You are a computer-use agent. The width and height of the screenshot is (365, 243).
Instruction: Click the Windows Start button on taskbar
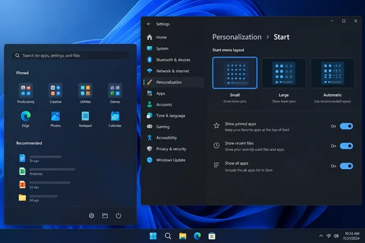point(153,236)
